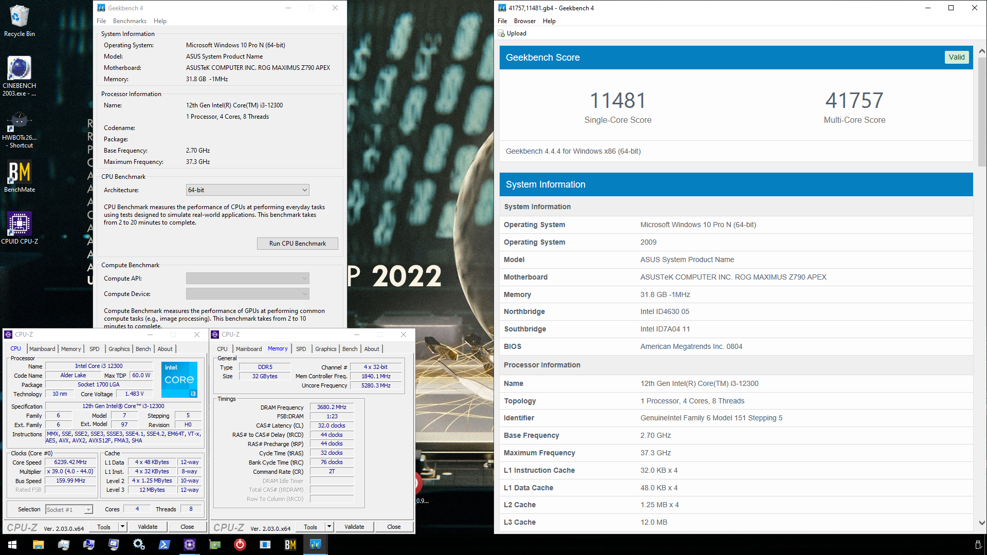Open Compute Device dropdown
The image size is (987, 555).
click(x=247, y=294)
